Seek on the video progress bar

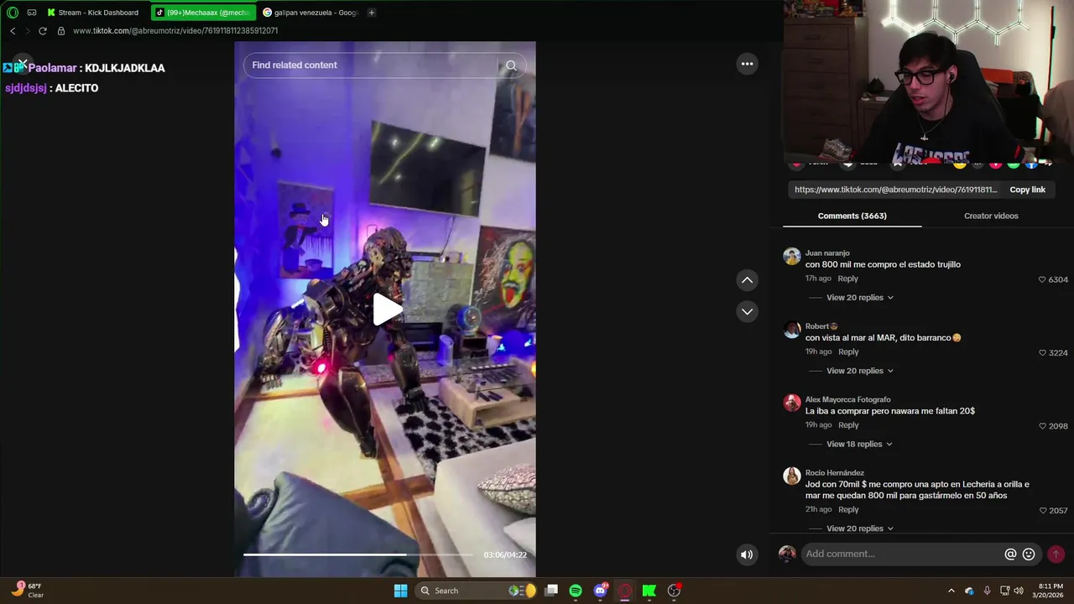coord(358,555)
